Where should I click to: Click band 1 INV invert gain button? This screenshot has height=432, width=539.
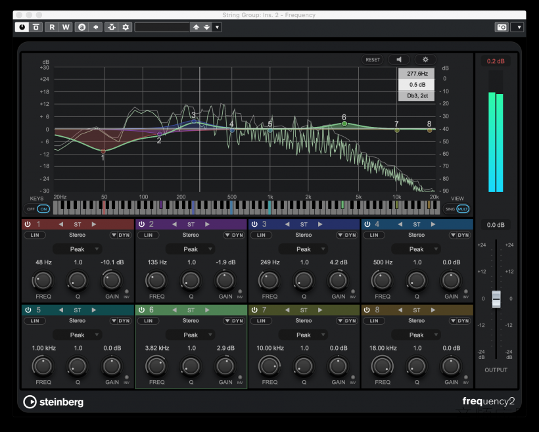pos(126,292)
